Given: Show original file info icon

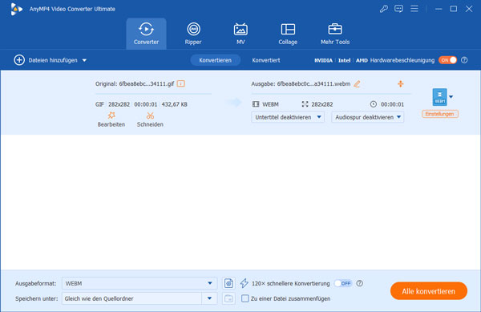Looking at the screenshot, I should point(181,83).
